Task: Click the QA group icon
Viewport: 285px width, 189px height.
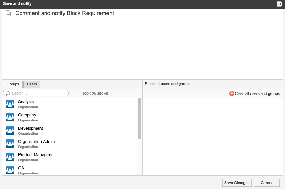Action: pyautogui.click(x=10, y=170)
